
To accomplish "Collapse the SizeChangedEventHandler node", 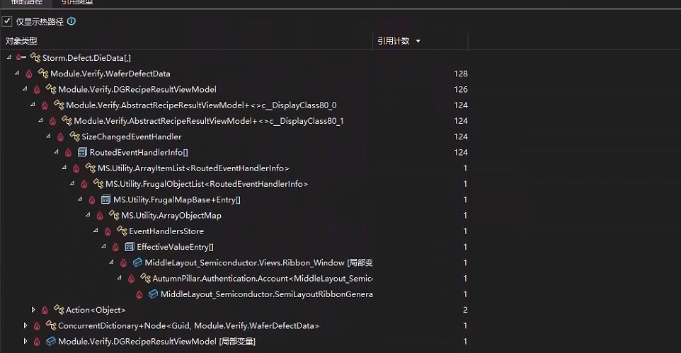I will 48,137.
